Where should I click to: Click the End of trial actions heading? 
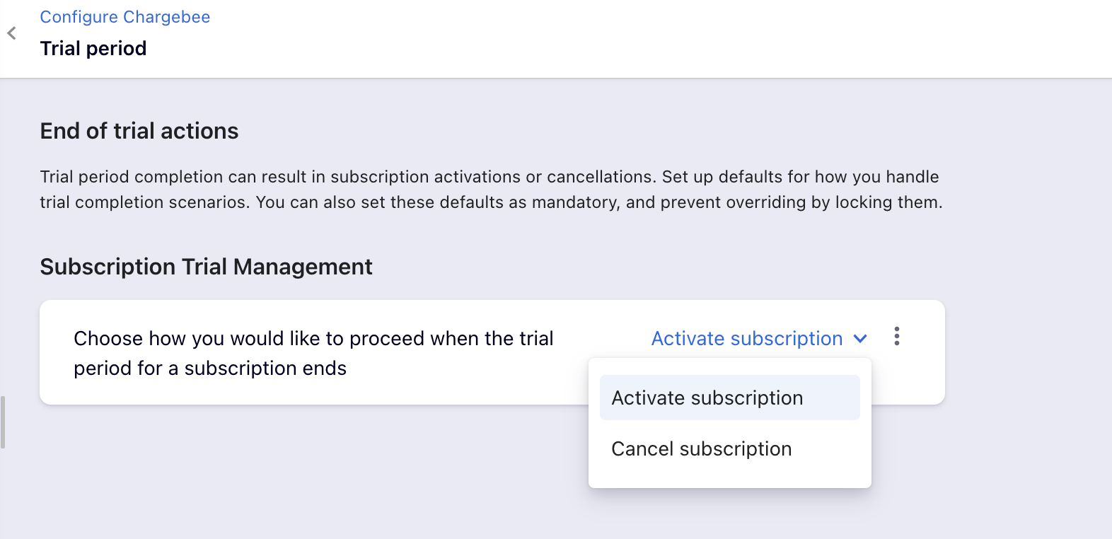tap(139, 131)
